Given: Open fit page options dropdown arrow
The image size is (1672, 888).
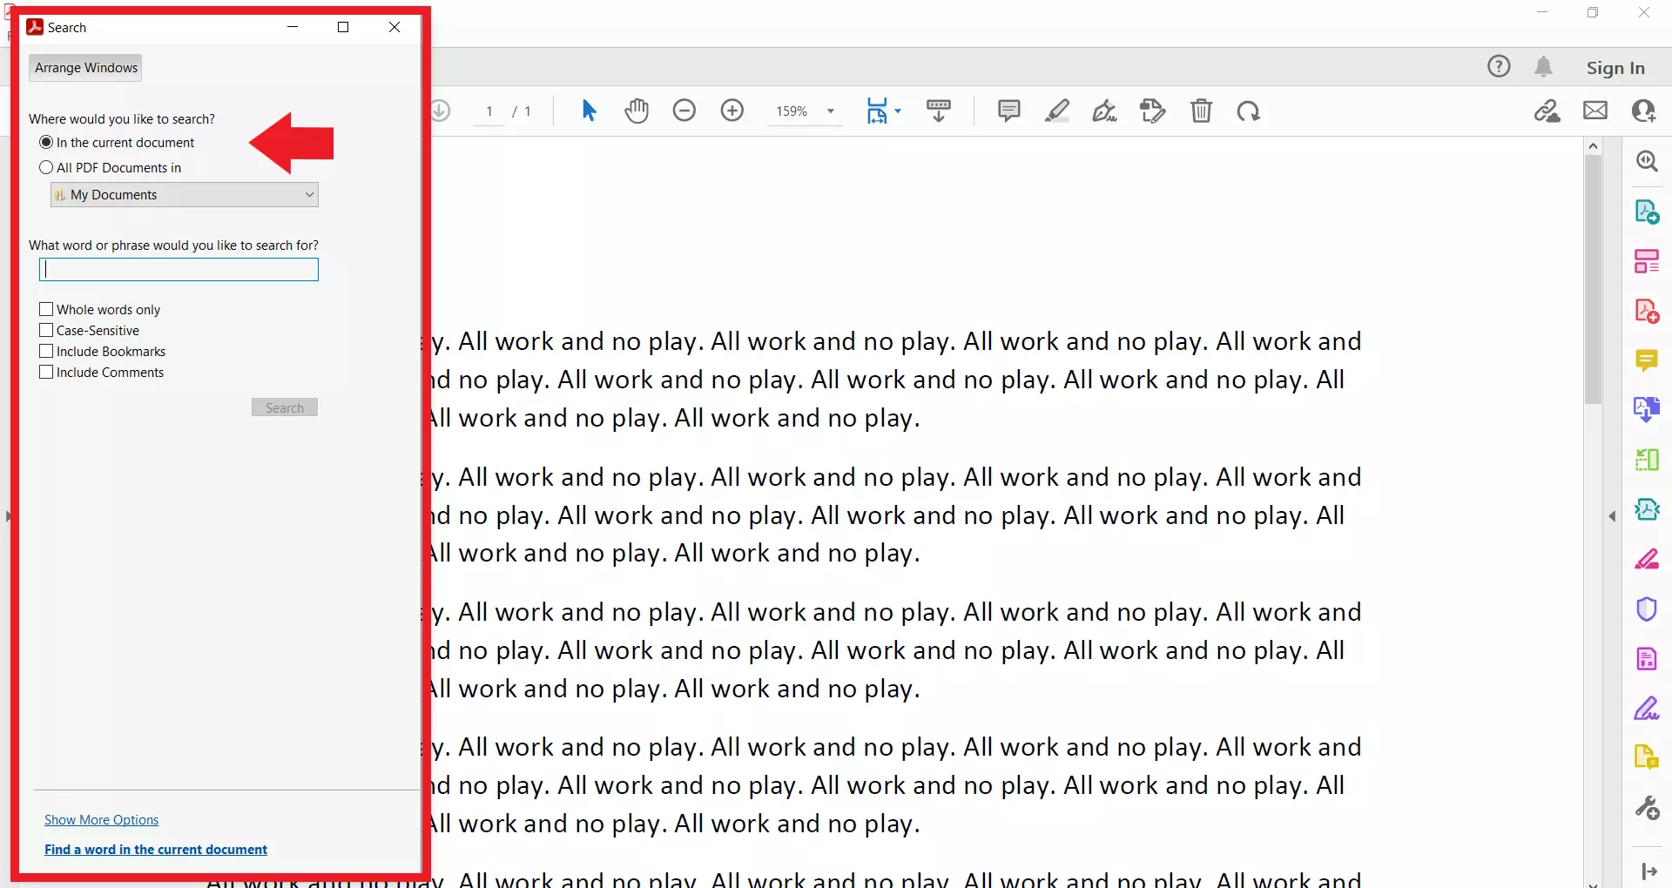Looking at the screenshot, I should [898, 111].
